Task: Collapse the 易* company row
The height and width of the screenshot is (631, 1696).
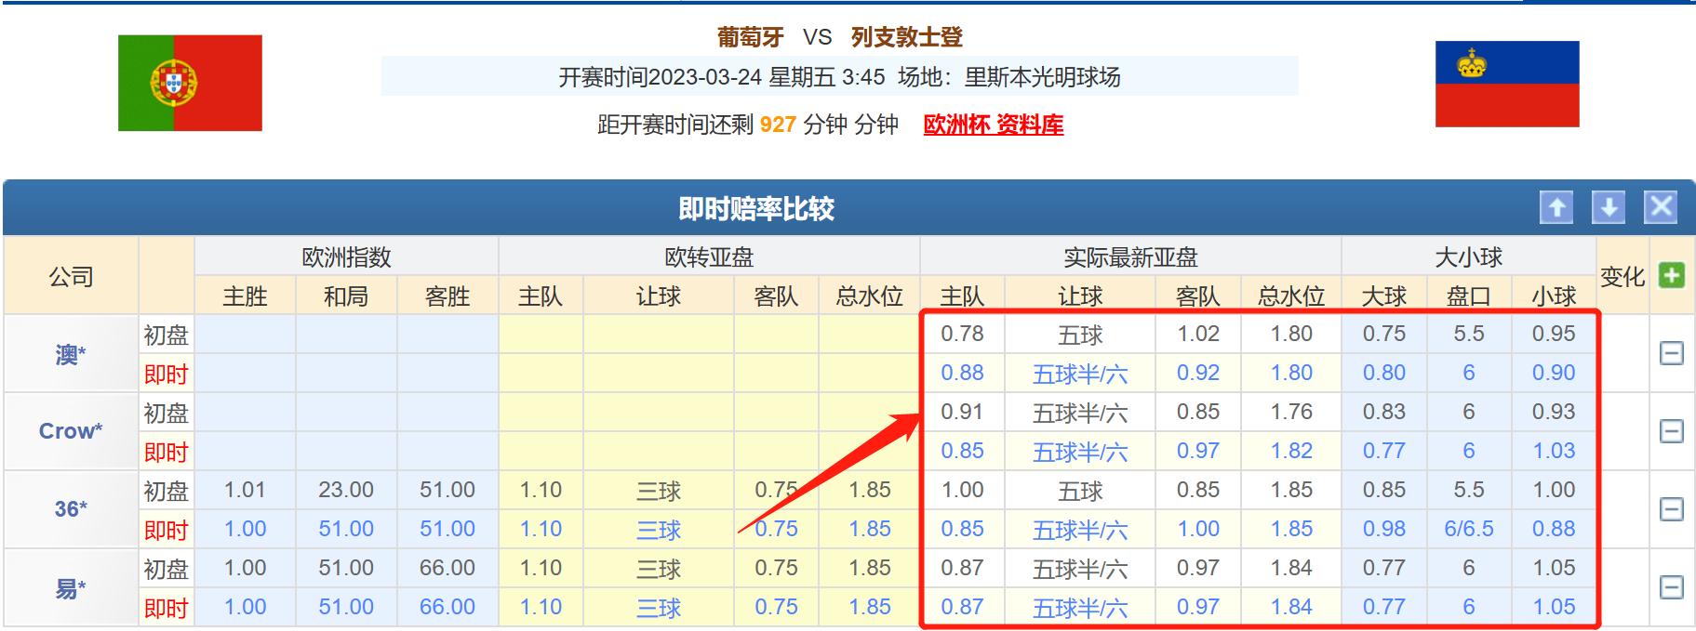Action: (1672, 587)
